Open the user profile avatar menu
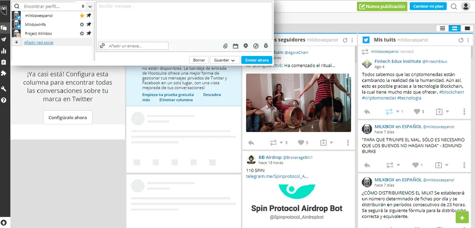 click(465, 6)
